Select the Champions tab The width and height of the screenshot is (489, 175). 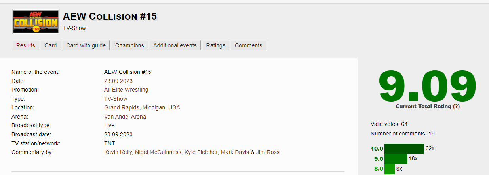(129, 45)
